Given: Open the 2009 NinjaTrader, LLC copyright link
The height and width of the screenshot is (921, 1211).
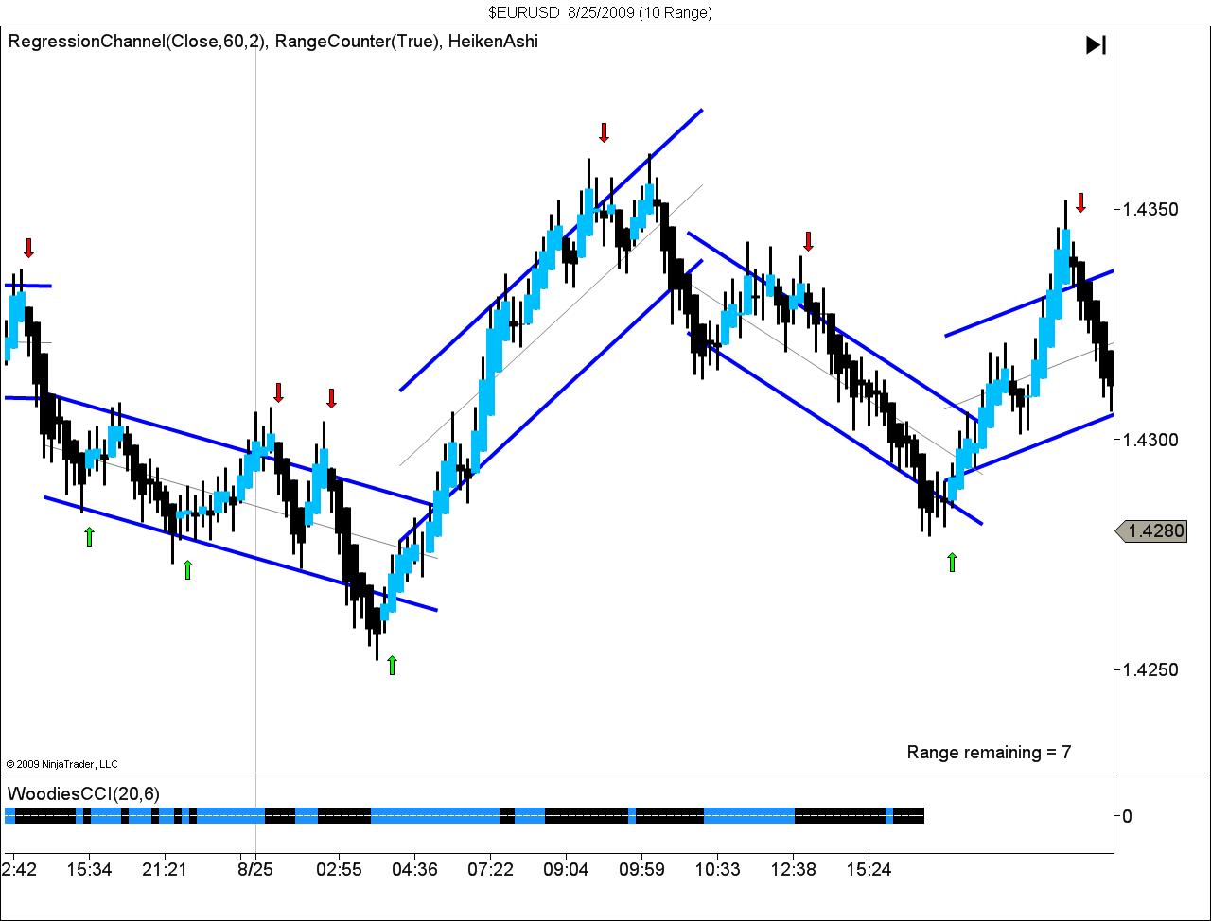Looking at the screenshot, I should coord(62,763).
